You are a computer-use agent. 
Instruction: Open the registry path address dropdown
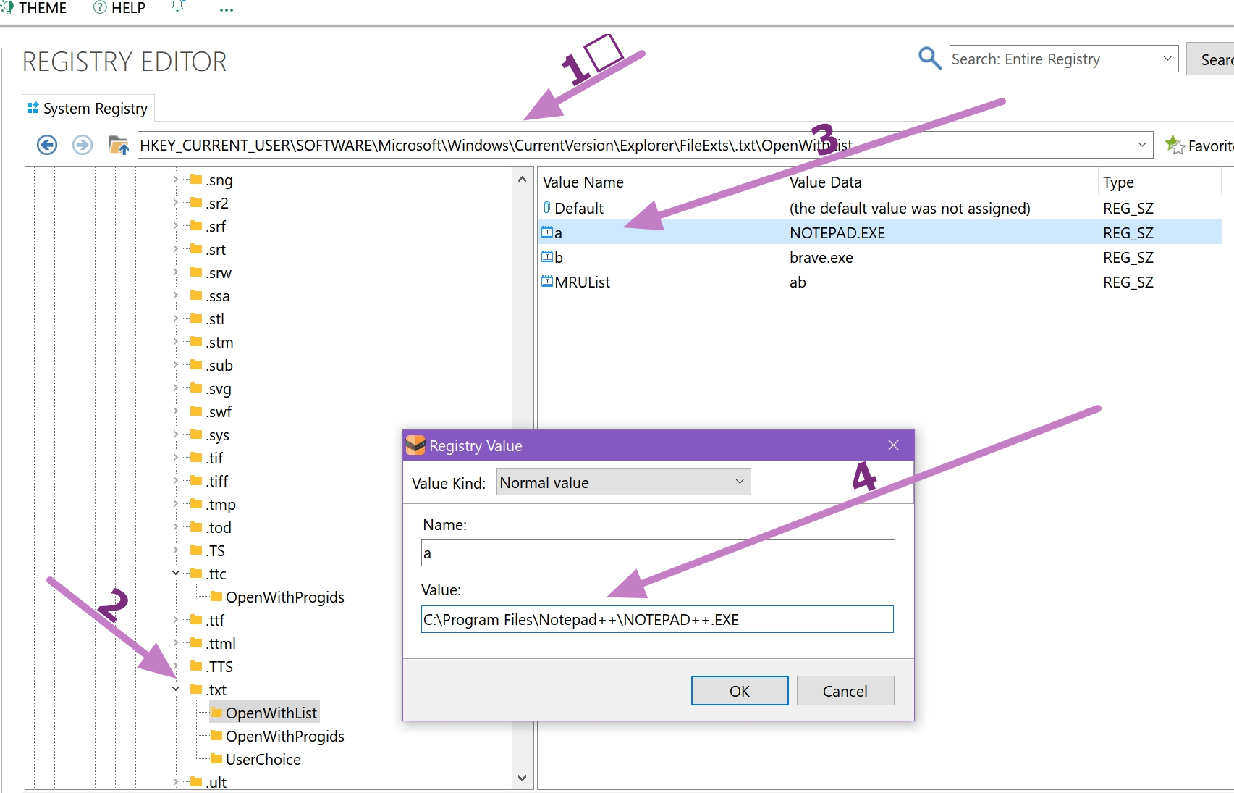[x=1142, y=145]
